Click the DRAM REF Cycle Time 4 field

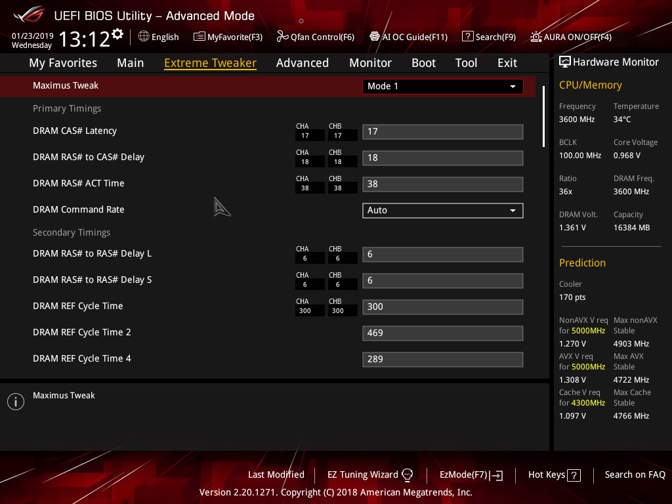(x=443, y=360)
